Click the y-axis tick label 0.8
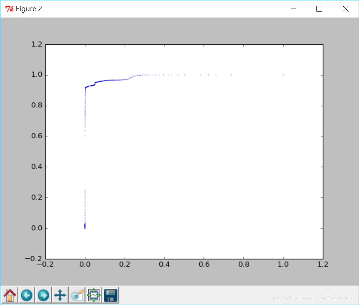The width and height of the screenshot is (359, 305). [x=37, y=105]
